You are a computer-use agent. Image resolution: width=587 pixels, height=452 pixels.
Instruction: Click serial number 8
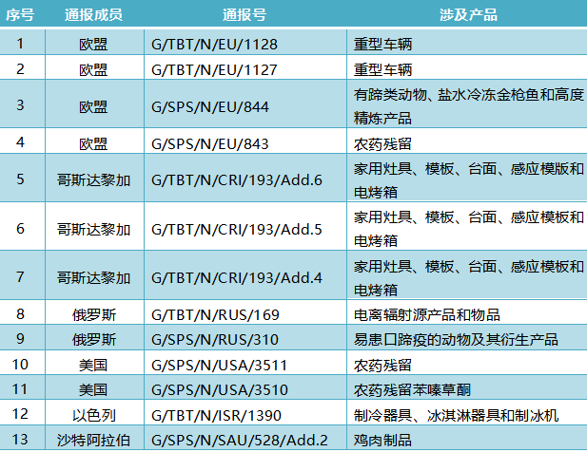pyautogui.click(x=20, y=313)
